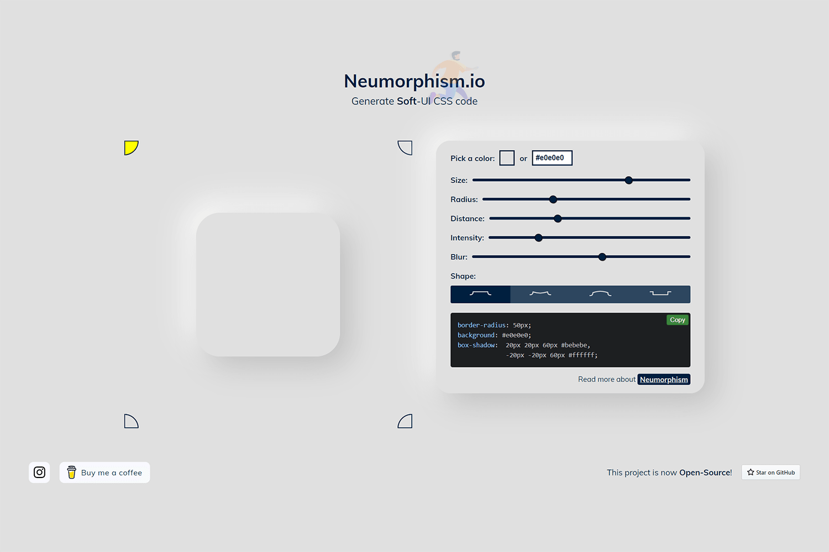The width and height of the screenshot is (829, 552).
Task: Click Star on GitHub button
Action: coord(770,473)
